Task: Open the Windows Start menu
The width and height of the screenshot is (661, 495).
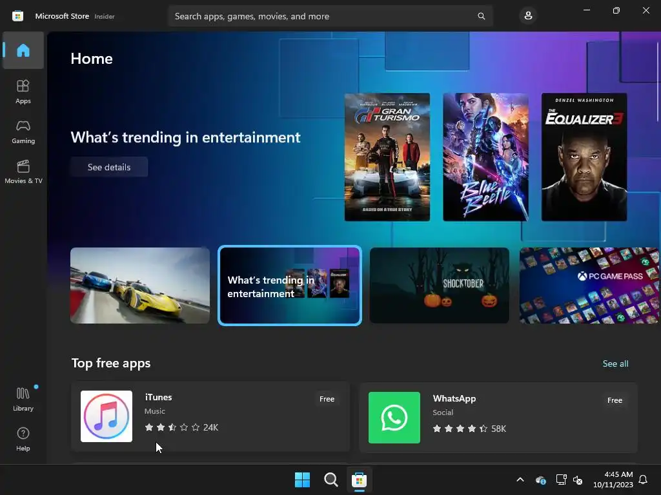Action: tap(302, 480)
